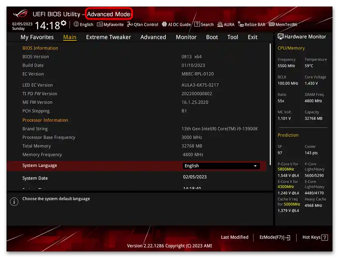Switch to the Extreme Tweaker tab
339x258 pixels.
tap(108, 37)
